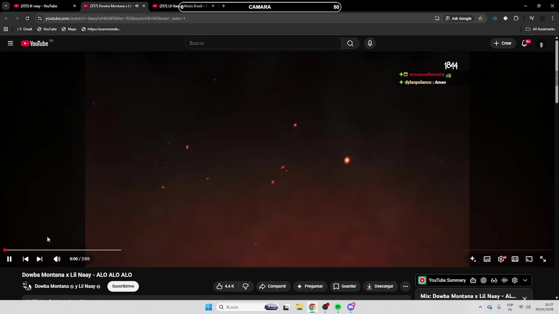Open the Dowba Montana channel link
Image resolution: width=559 pixels, height=314 pixels.
[x=52, y=286]
